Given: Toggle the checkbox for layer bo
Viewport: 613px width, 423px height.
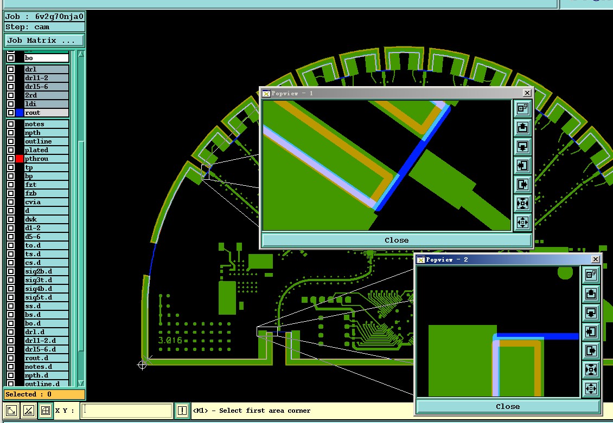Looking at the screenshot, I should (x=11, y=58).
